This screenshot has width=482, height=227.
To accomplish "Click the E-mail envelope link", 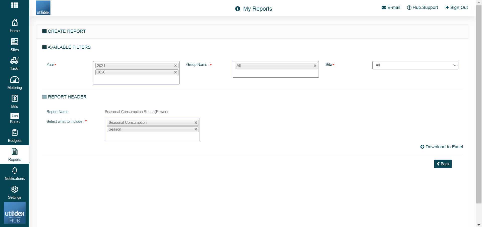I will click(x=391, y=8).
